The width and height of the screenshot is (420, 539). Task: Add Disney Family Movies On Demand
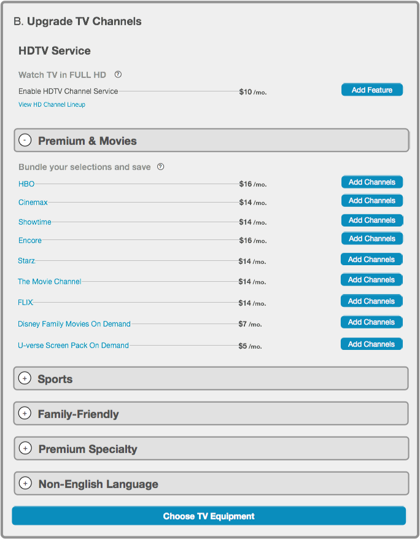371,322
